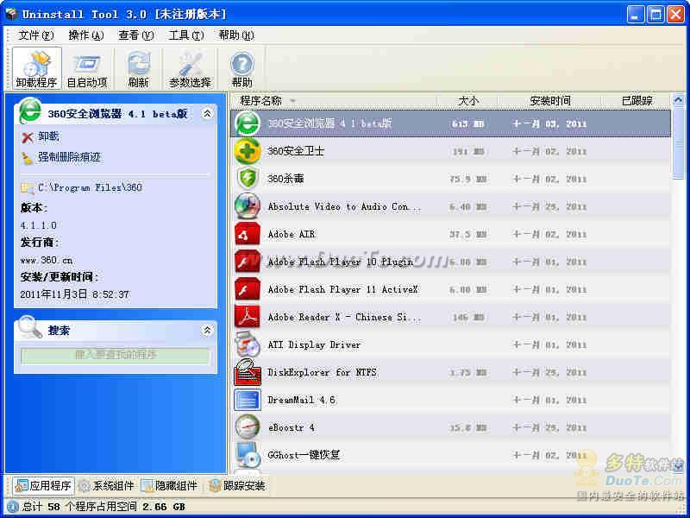Select DreamMail 4.6 entry text
Viewport: 690px width, 518px height.
(x=301, y=400)
